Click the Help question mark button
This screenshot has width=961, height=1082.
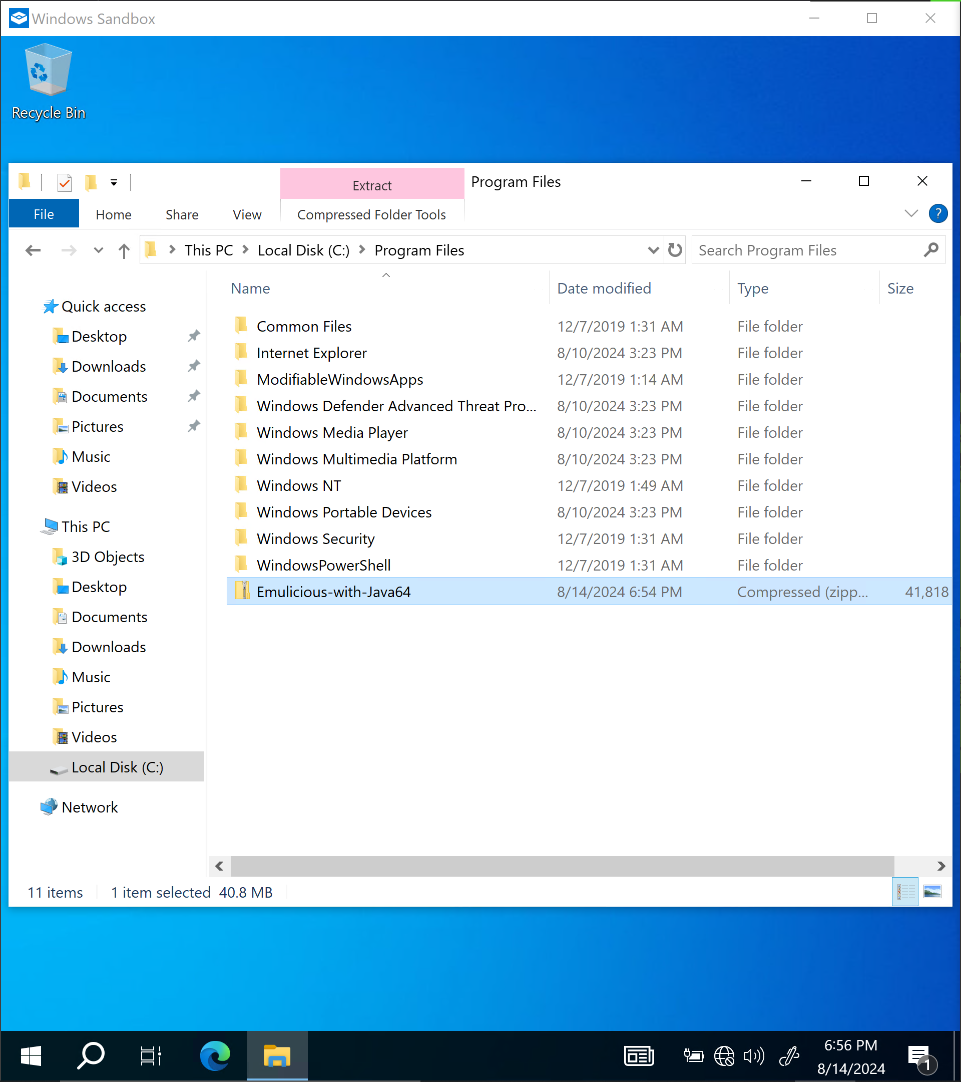click(x=938, y=213)
